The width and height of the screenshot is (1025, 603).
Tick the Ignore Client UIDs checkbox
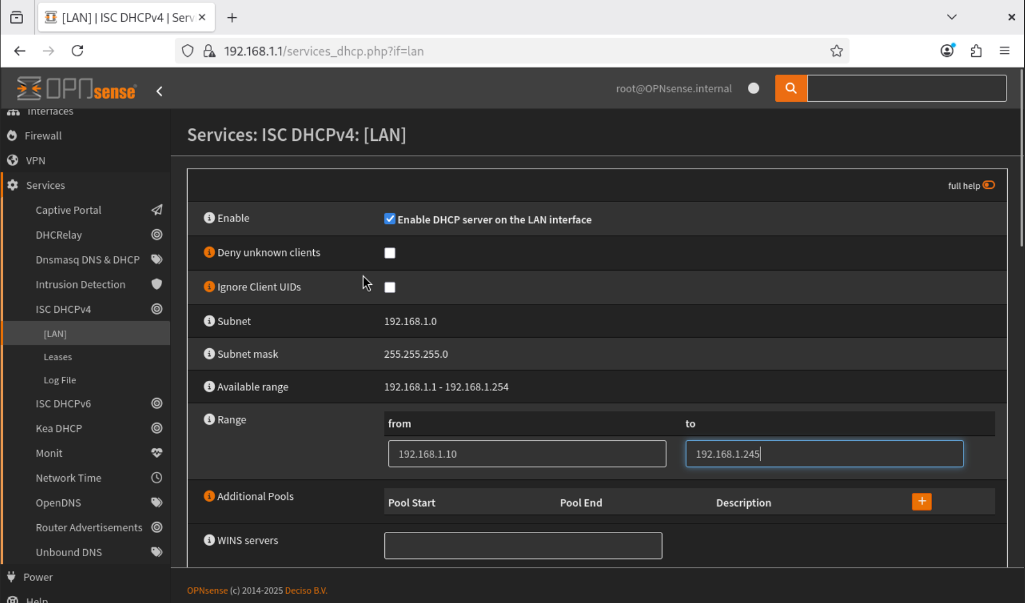[x=390, y=287]
